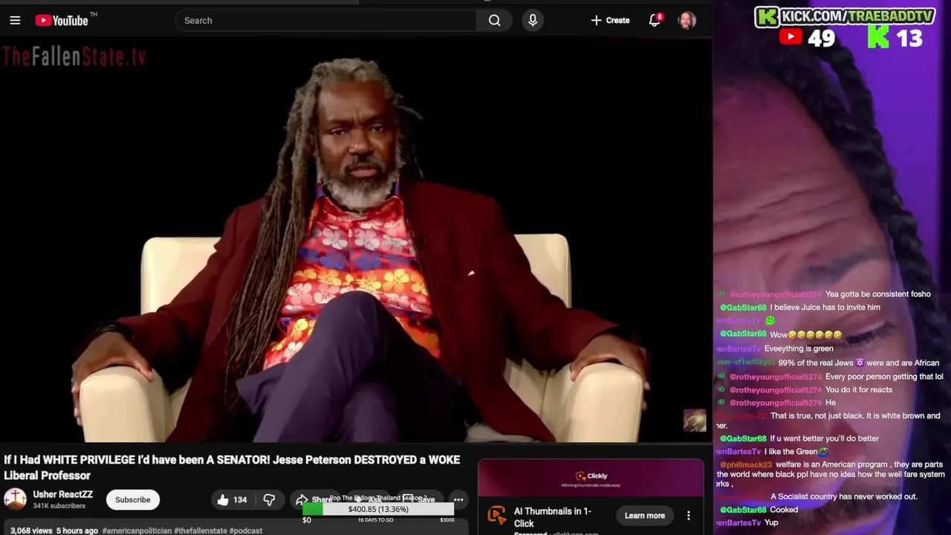Start voice search with microphone icon
The height and width of the screenshot is (535, 951).
click(533, 21)
